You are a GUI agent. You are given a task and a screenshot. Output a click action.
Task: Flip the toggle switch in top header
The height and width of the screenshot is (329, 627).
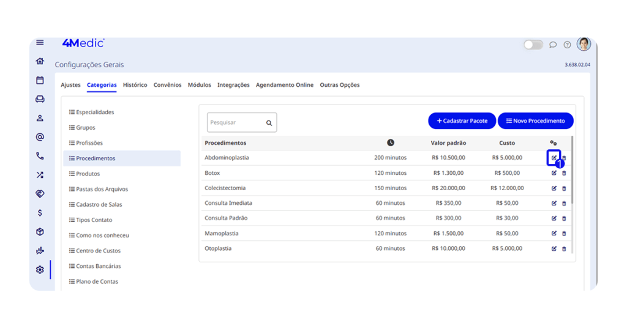(533, 45)
